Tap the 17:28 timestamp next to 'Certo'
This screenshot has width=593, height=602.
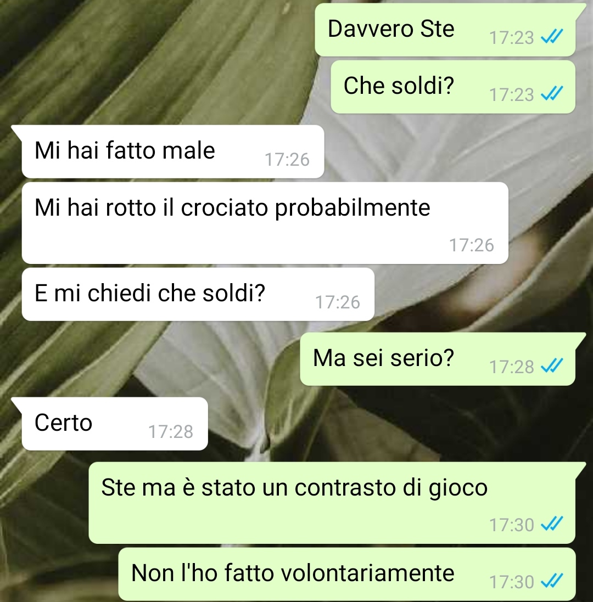click(171, 431)
